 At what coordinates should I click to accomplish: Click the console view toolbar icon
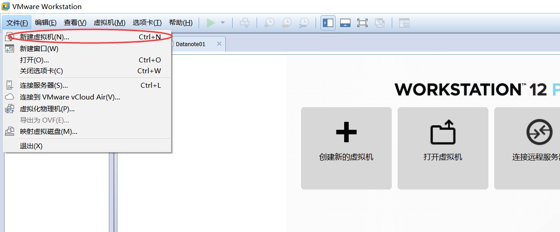pyautogui.click(x=404, y=23)
